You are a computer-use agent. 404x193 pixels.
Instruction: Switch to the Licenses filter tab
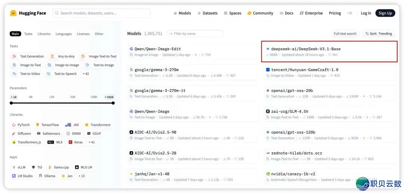tap(83, 34)
